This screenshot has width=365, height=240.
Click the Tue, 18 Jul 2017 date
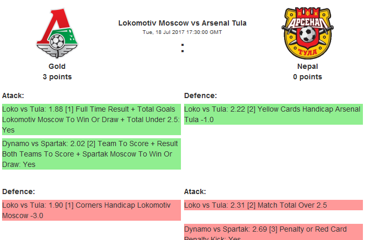(x=163, y=32)
